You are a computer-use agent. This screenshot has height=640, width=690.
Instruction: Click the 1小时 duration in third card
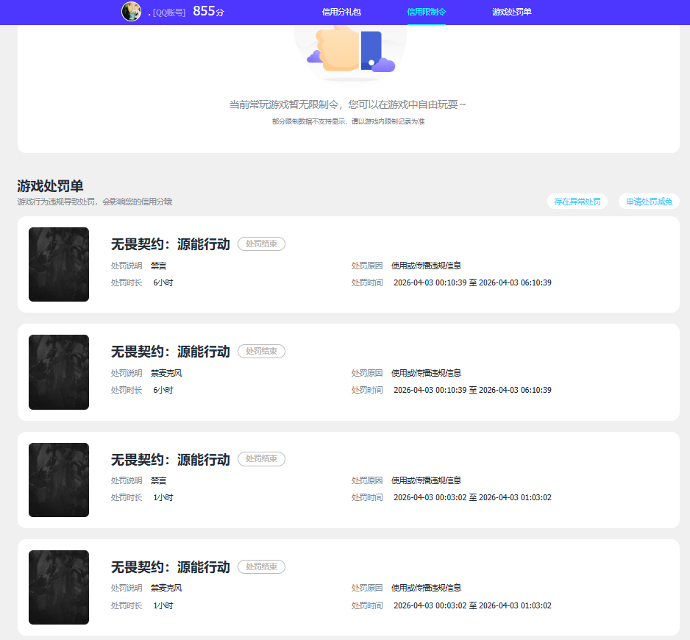click(x=163, y=497)
